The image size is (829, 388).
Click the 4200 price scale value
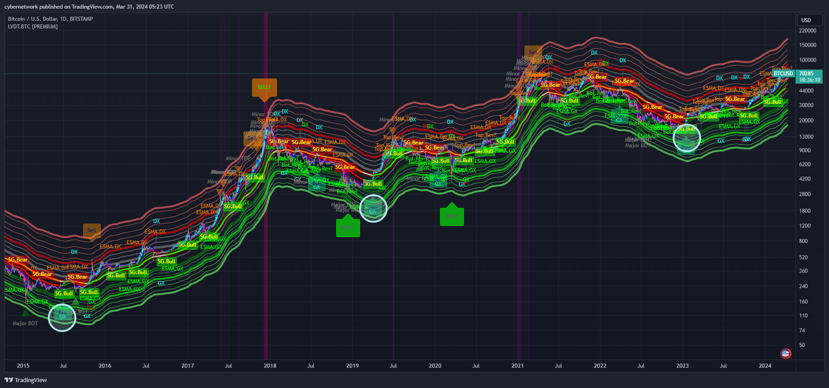(x=805, y=179)
